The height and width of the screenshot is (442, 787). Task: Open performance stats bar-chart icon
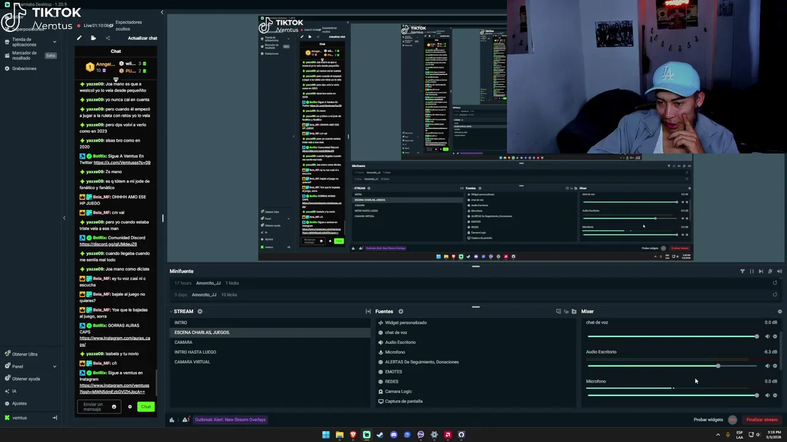pos(172,420)
